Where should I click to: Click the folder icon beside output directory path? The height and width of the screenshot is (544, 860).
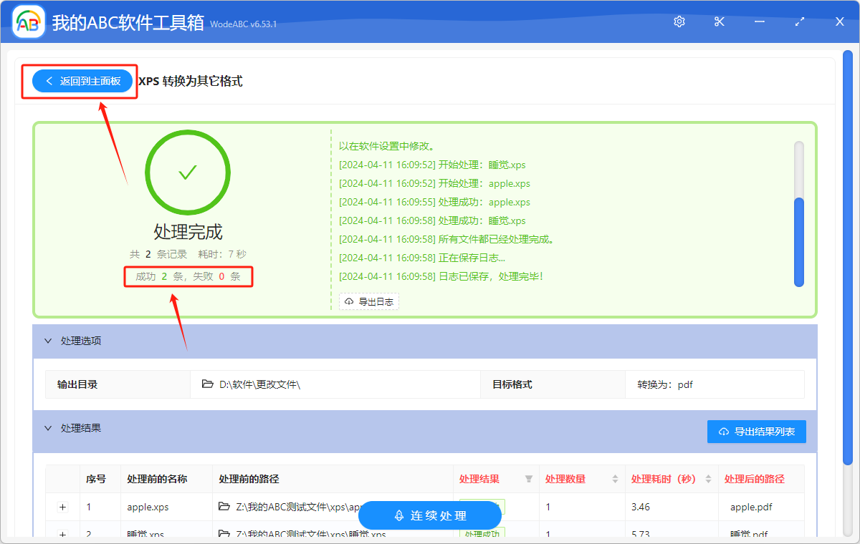tap(208, 384)
